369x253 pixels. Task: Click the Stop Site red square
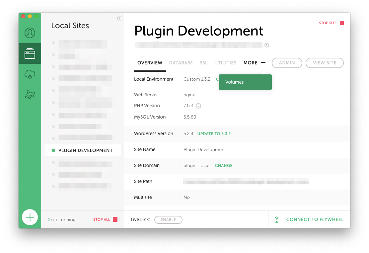coord(342,23)
